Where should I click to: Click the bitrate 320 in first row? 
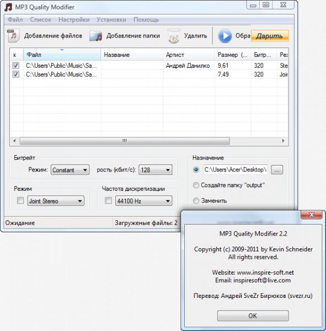click(259, 66)
